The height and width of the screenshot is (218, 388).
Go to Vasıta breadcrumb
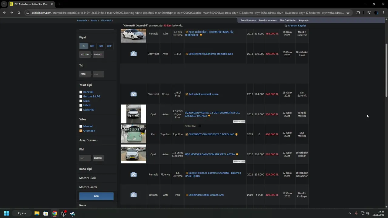[94, 20]
